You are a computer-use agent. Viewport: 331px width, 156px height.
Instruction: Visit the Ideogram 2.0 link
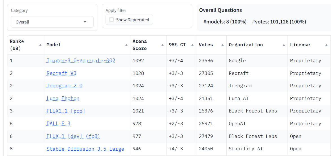tap(64, 86)
